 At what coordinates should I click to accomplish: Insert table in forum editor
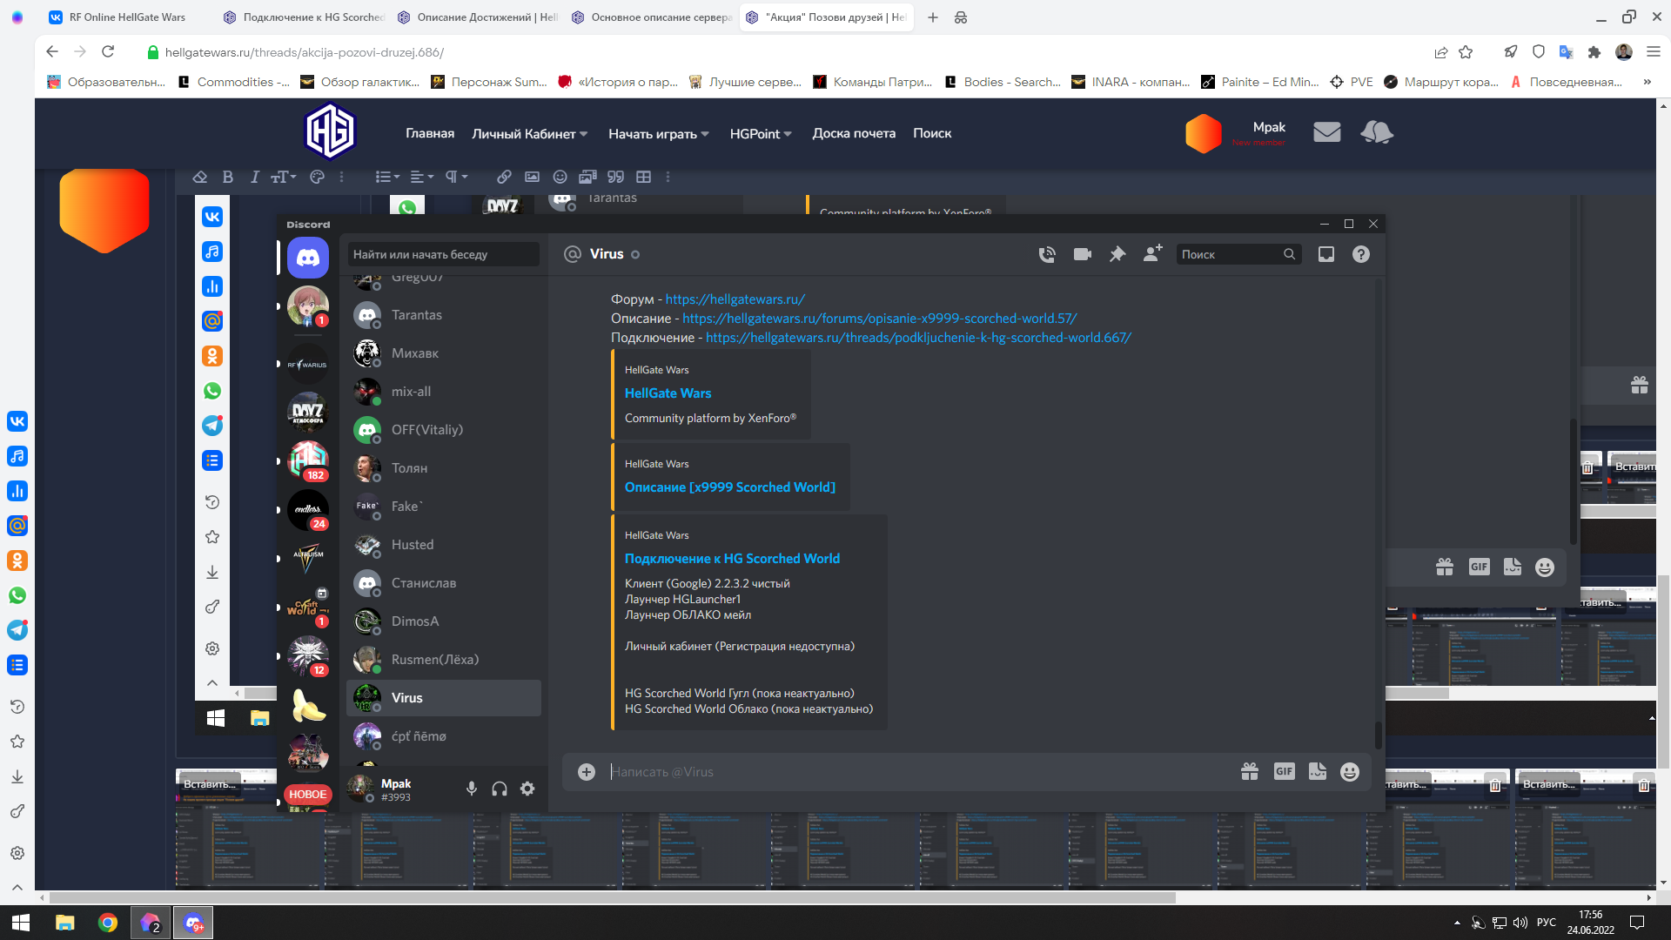(644, 177)
